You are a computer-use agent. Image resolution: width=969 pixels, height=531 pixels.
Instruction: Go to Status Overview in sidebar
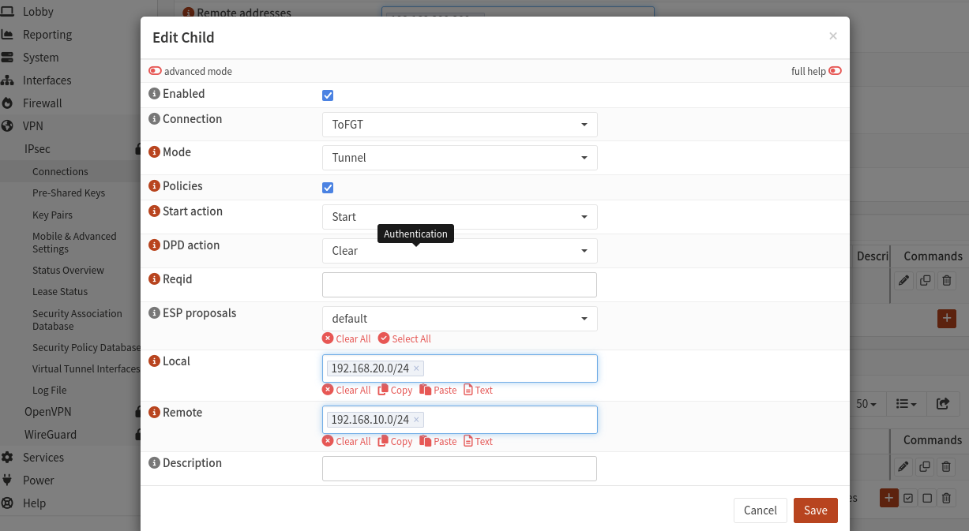(x=68, y=271)
